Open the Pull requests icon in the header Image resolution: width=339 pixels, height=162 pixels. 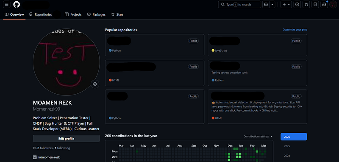(306, 4)
